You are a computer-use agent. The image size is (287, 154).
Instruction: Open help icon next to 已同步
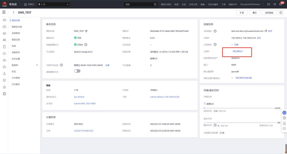coord(86,45)
